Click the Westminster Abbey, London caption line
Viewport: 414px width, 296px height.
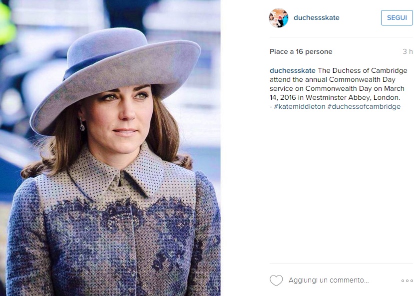pyautogui.click(x=335, y=98)
